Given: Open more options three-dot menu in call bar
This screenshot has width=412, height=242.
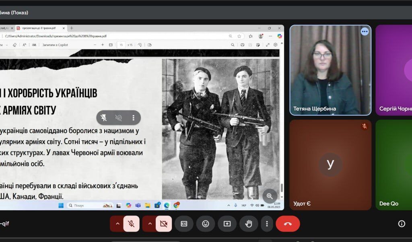Looking at the screenshot, I should [x=267, y=224].
